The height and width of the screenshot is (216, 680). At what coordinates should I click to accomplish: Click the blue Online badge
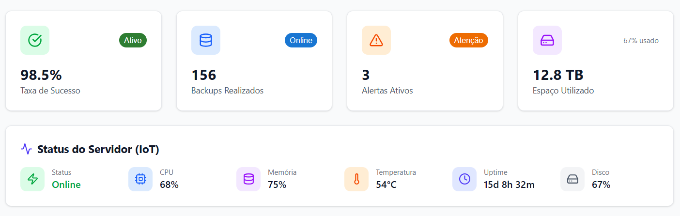click(301, 40)
